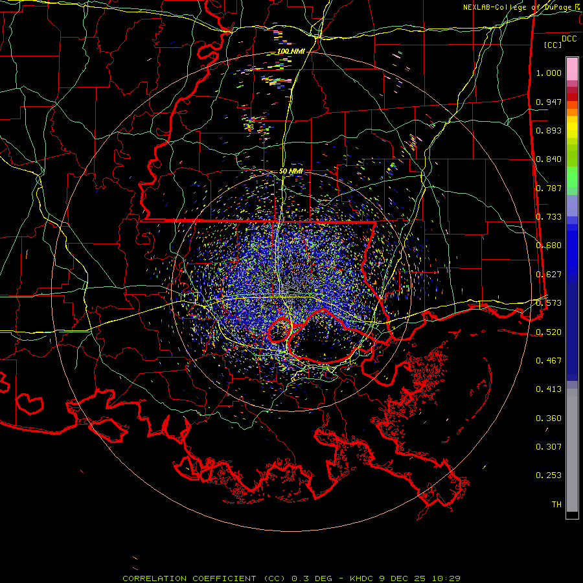Click the [CC] legend unit label
Viewport: 583px width, 583px height.
click(x=553, y=45)
